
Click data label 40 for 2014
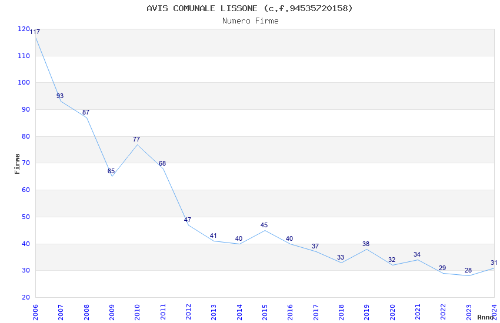238,238
